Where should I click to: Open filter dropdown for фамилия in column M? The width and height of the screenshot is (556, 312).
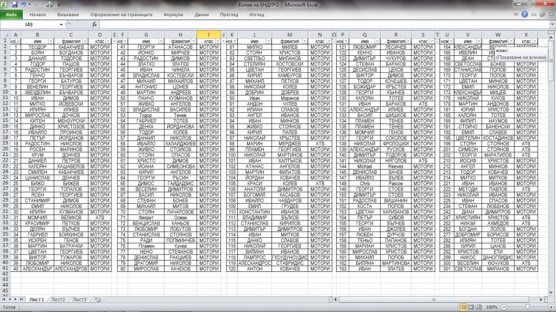pyautogui.click(x=305, y=41)
